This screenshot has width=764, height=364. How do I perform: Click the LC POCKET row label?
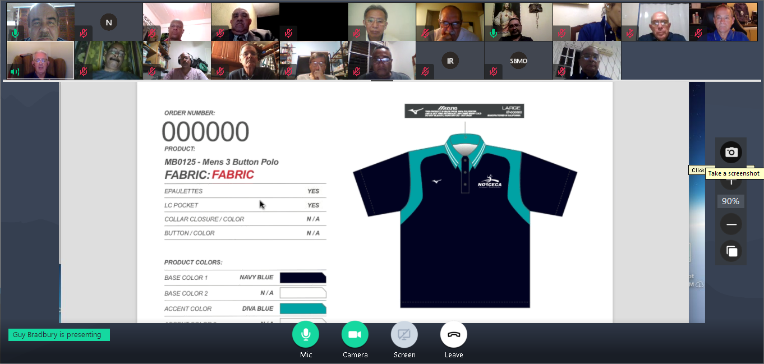[181, 205]
